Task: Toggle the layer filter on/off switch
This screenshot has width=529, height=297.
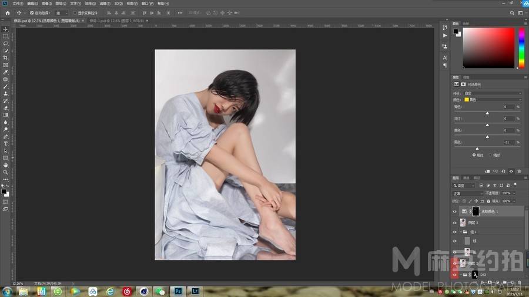Action: 515,184
